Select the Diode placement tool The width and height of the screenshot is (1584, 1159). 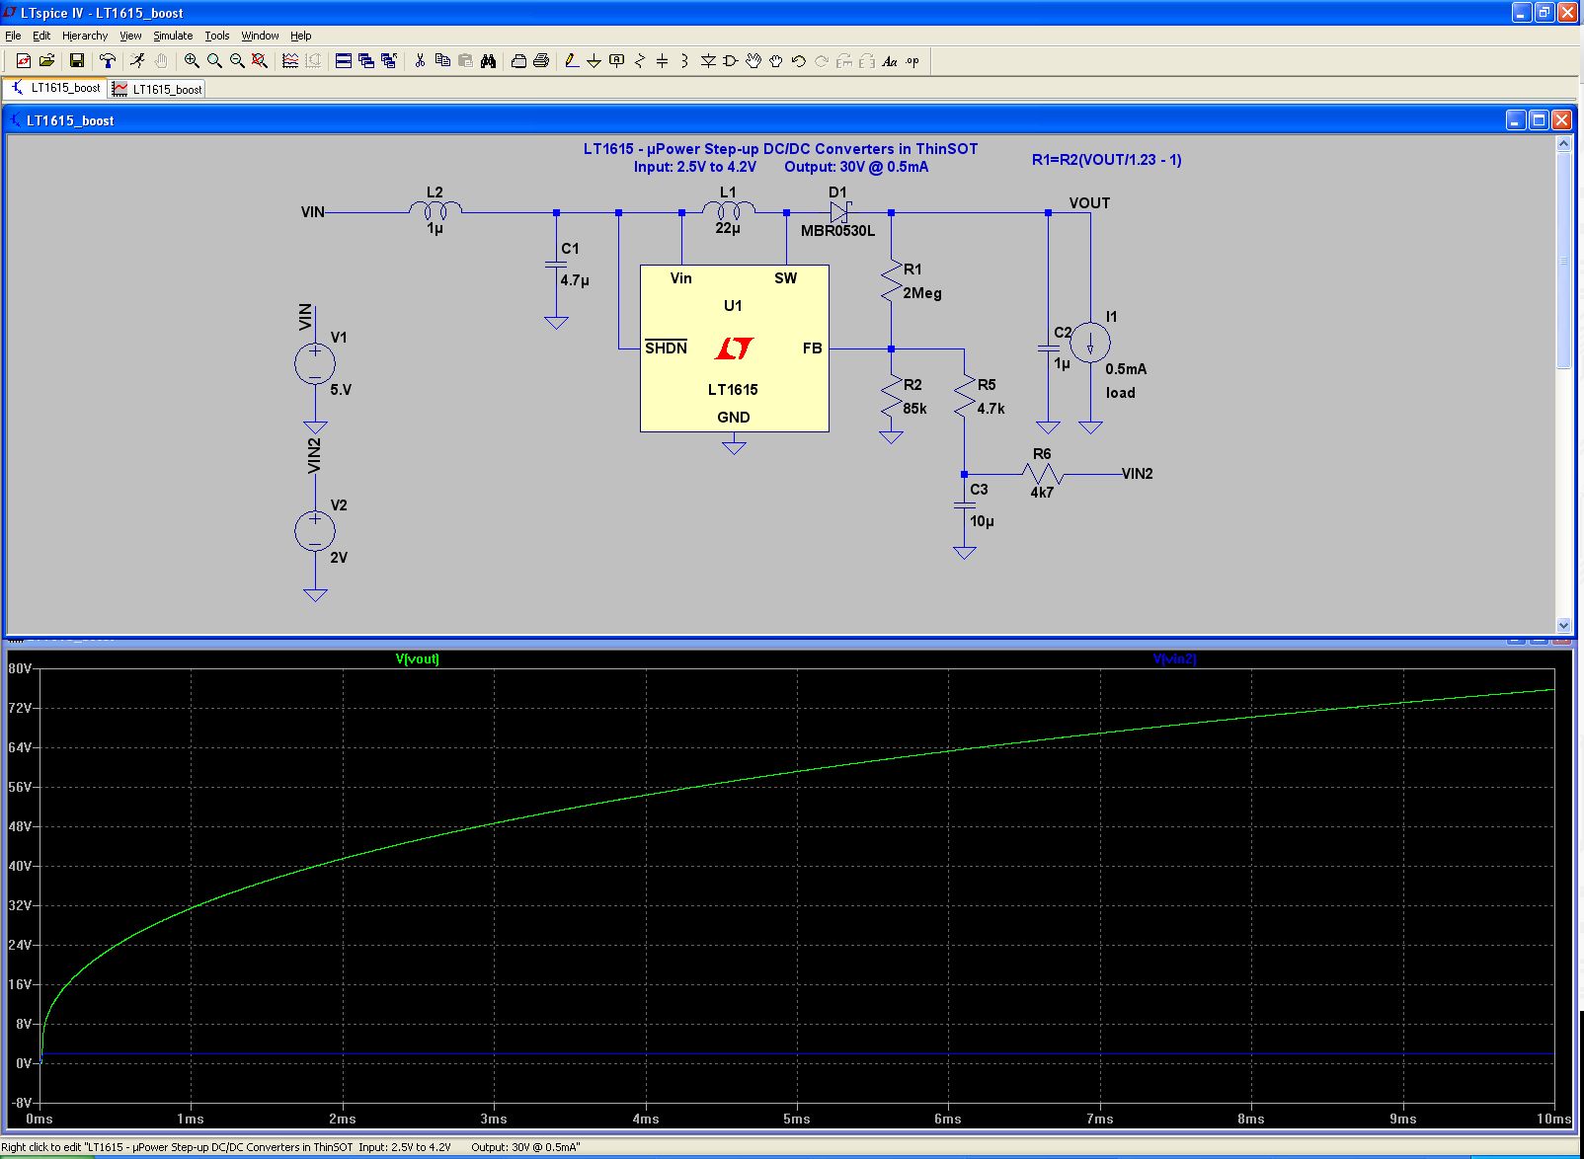(708, 61)
